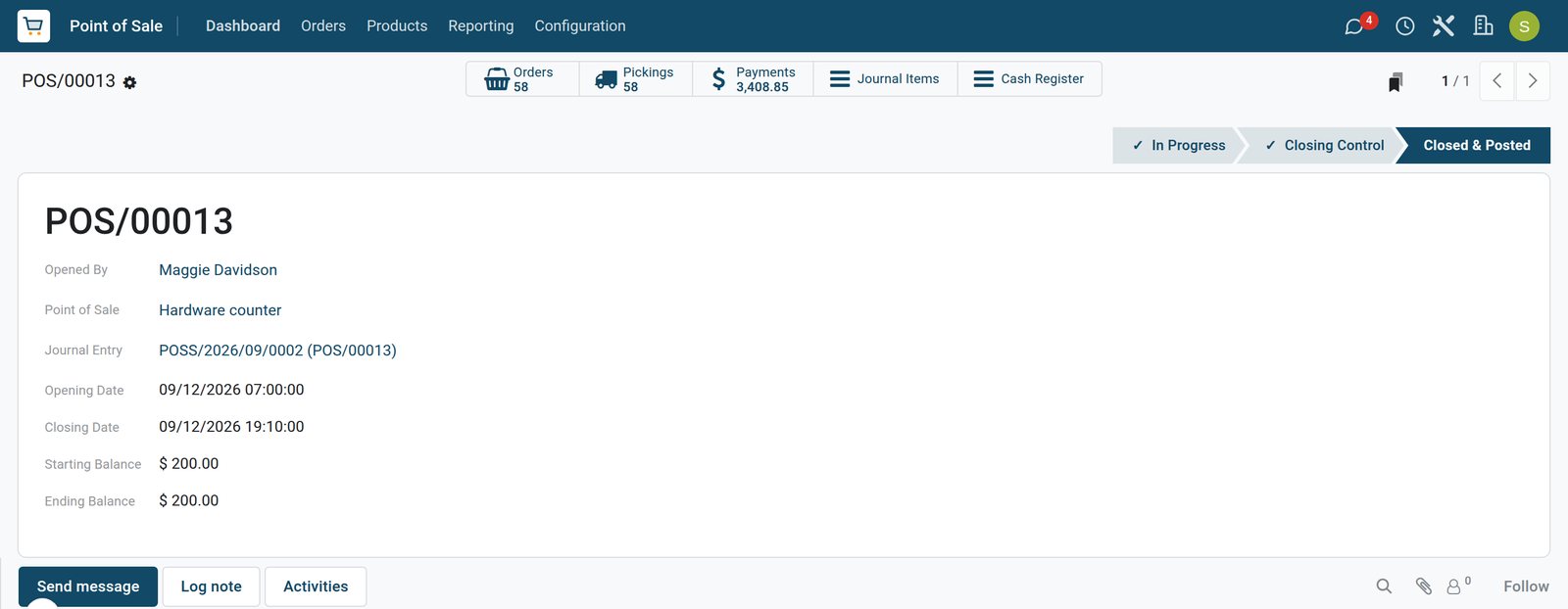The image size is (1568, 609).
Task: Click the Activities button
Action: click(316, 586)
